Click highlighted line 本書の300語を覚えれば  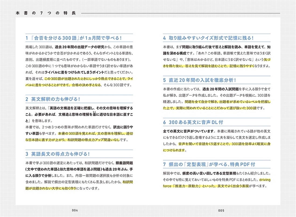point(95,134)
